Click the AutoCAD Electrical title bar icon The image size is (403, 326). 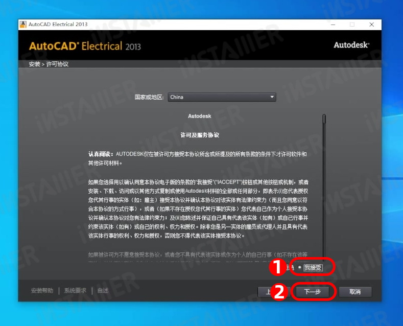(23, 25)
